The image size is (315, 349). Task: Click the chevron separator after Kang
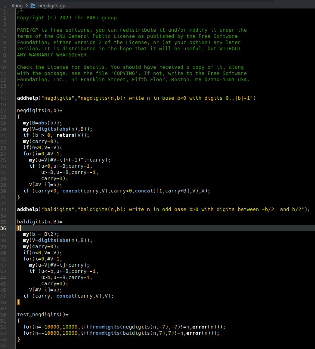[26, 5]
